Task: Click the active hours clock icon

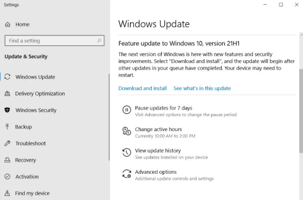Action: coord(127,131)
